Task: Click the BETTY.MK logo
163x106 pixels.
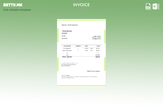Action: [13, 5]
